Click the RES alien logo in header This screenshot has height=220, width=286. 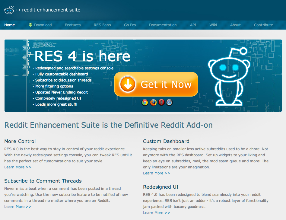pos(9,10)
